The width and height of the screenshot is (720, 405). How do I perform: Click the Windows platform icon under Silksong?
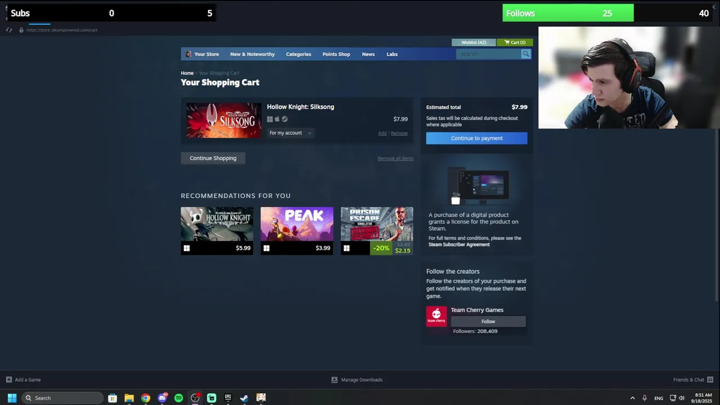(270, 119)
